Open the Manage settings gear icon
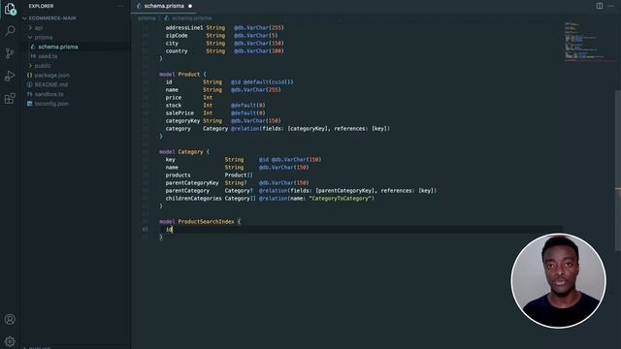 (x=10, y=341)
